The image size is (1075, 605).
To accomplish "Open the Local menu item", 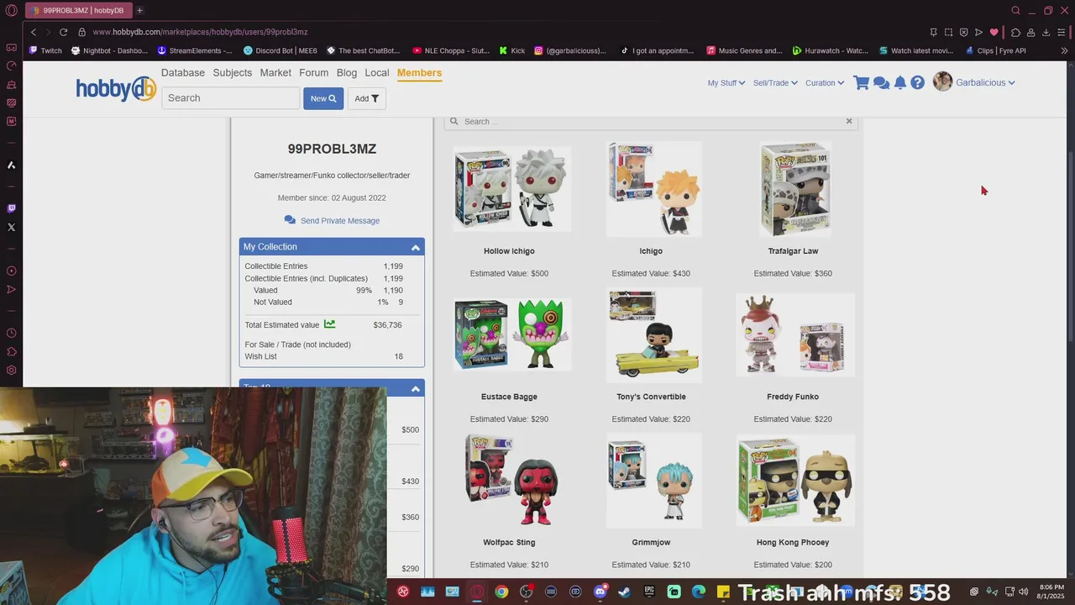I will 377,73.
